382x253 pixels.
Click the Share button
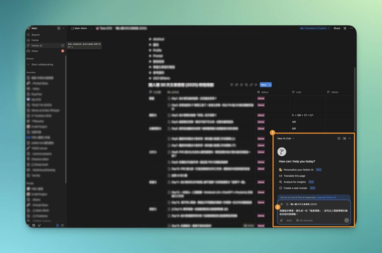pyautogui.click(x=337, y=28)
